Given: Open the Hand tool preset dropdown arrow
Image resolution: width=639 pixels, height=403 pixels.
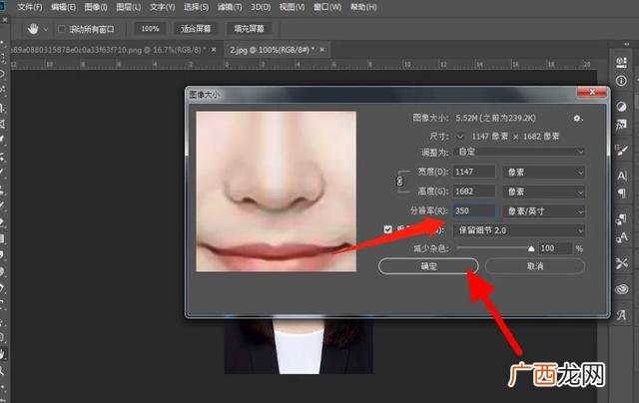Looking at the screenshot, I should 46,29.
